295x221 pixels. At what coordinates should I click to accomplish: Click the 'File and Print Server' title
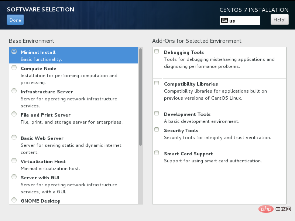[x=45, y=115]
